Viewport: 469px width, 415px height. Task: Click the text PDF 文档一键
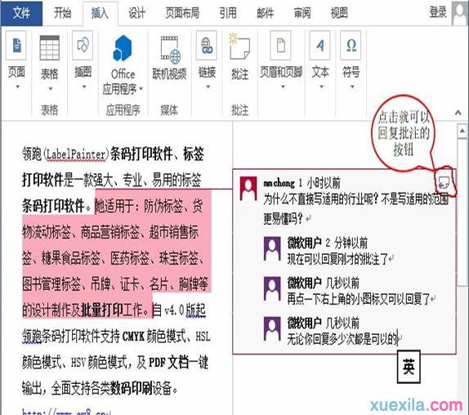(179, 363)
